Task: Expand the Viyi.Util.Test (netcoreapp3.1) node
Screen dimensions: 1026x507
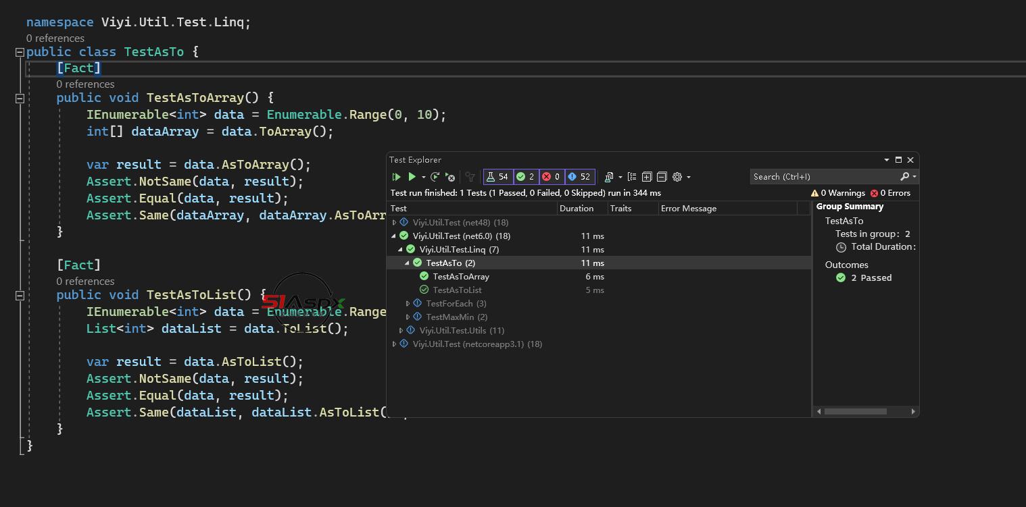Action: [394, 344]
